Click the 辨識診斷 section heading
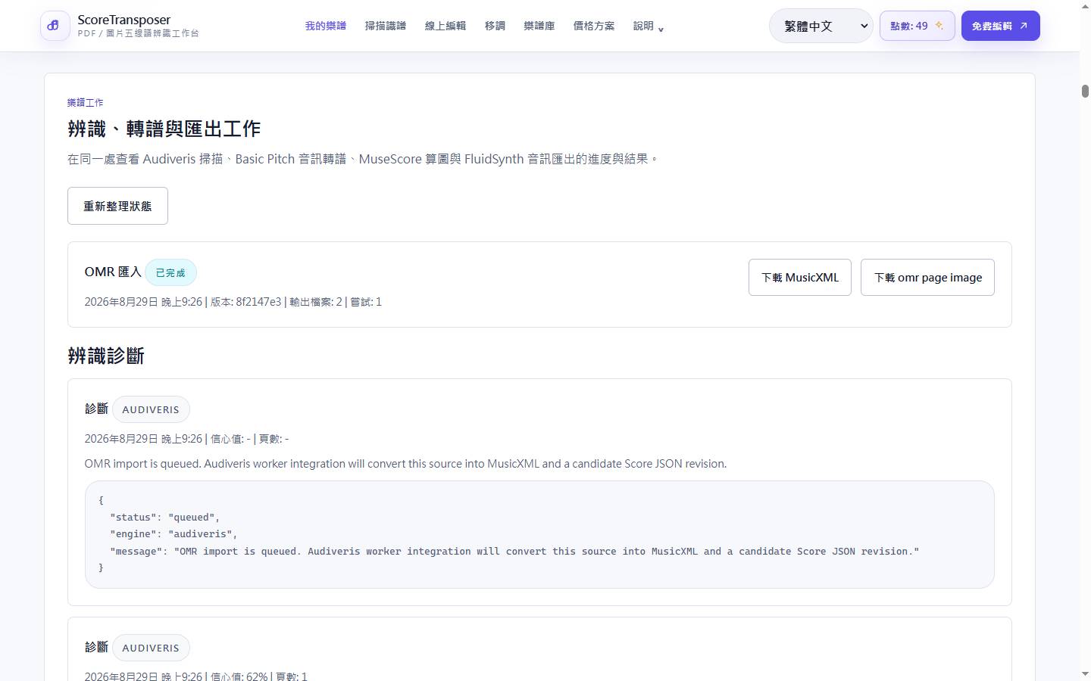This screenshot has height=681, width=1091. tap(106, 356)
